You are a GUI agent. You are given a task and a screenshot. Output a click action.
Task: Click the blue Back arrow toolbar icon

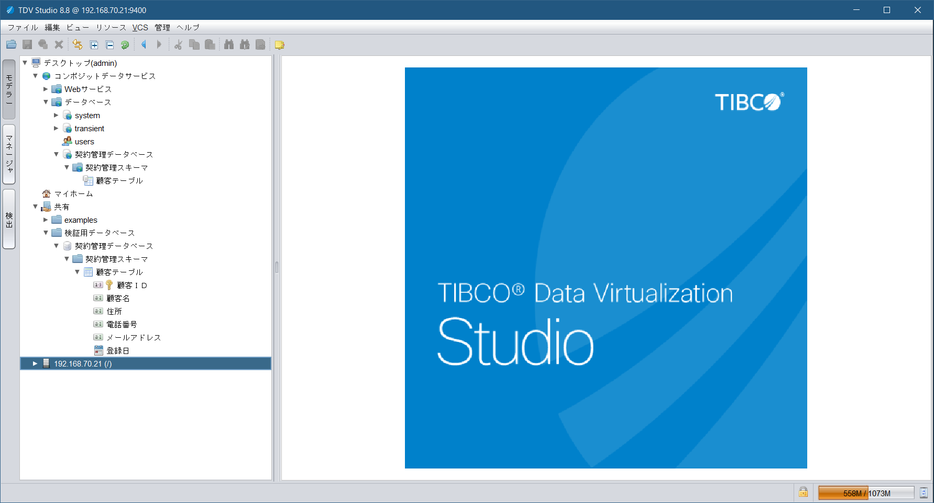[x=144, y=45]
